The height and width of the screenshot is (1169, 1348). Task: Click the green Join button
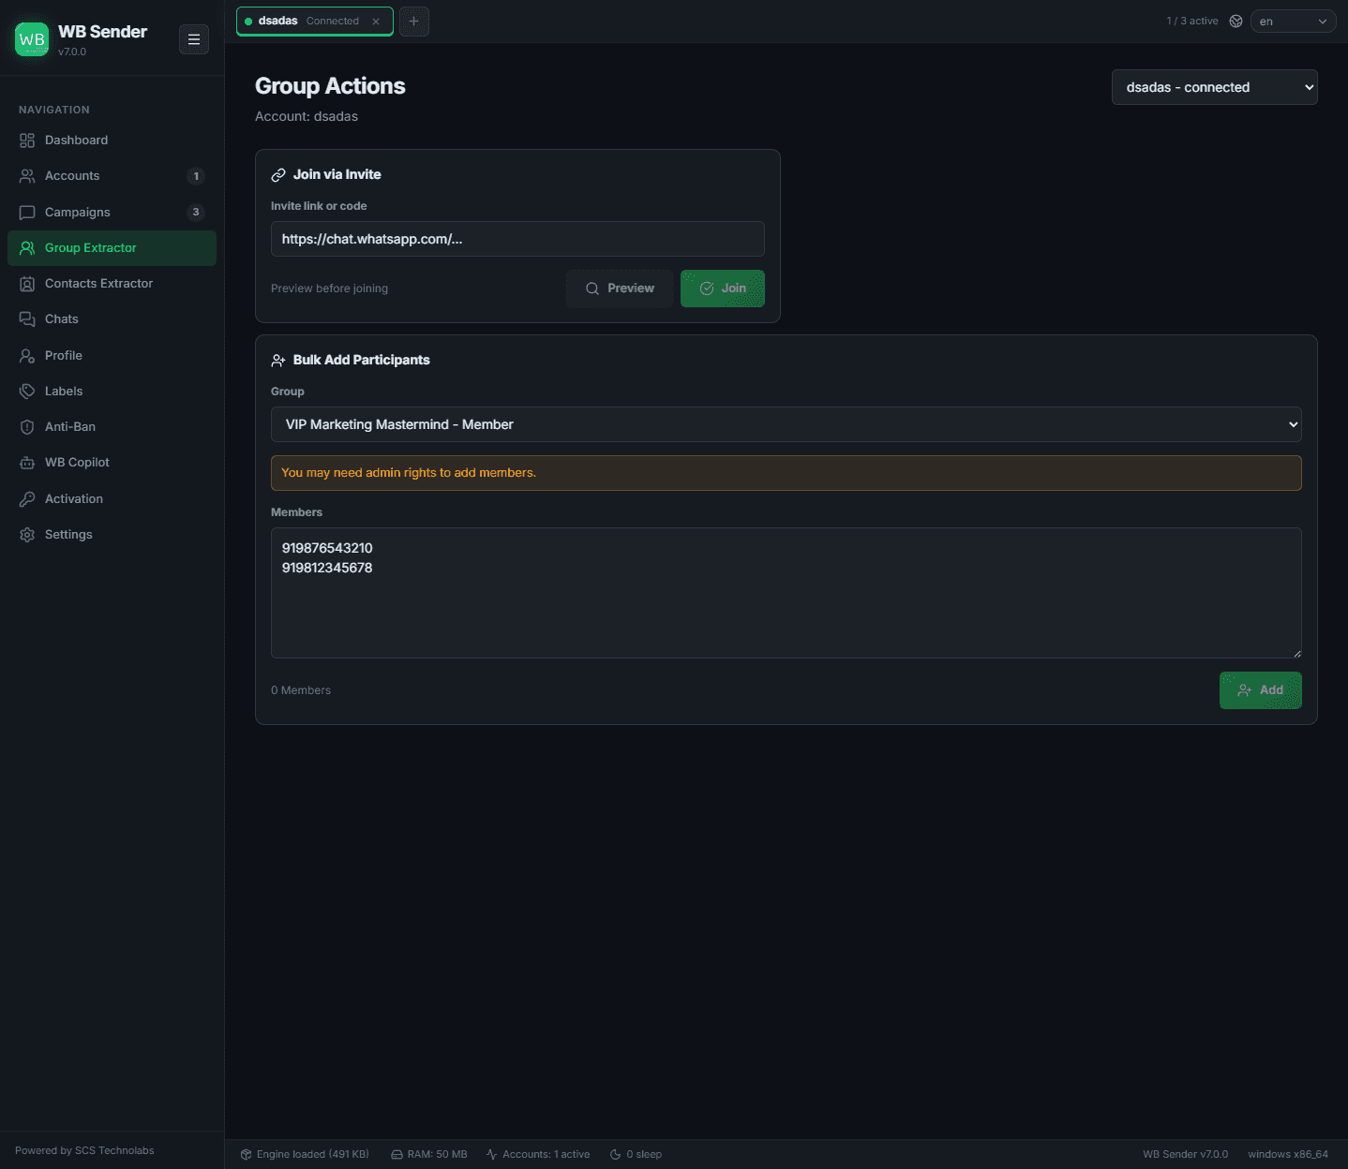point(723,289)
